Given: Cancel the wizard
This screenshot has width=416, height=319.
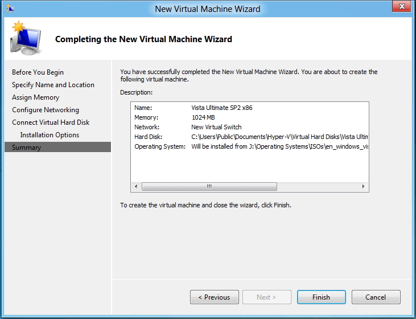Looking at the screenshot, I should [x=376, y=297].
